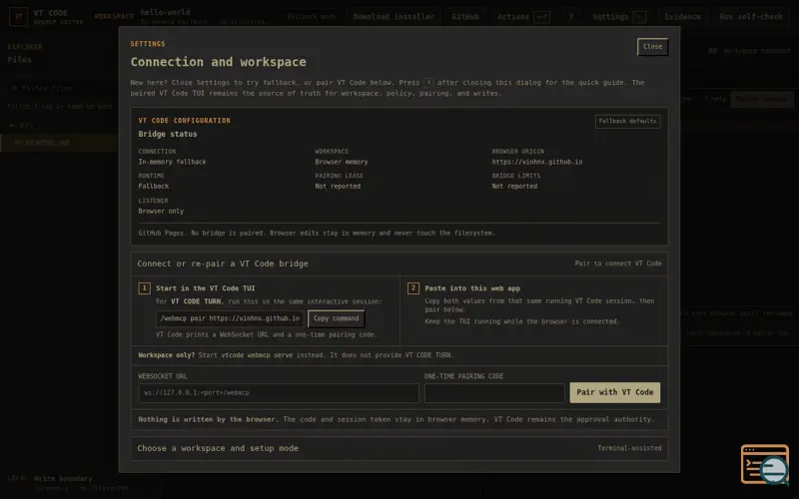The height and width of the screenshot is (499, 799).
Task: Click the Paste into this web app heading
Action: [x=472, y=288]
